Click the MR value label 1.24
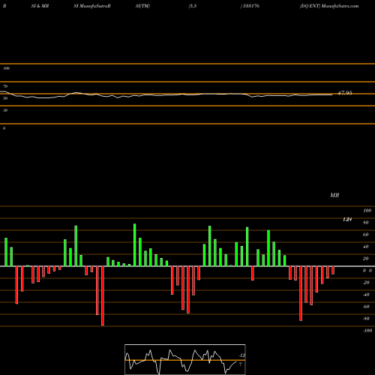Viewport: 375px width, 375px height. tap(347, 220)
